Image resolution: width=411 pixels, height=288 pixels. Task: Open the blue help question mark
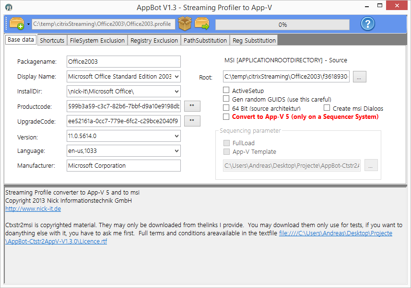[x=368, y=24]
